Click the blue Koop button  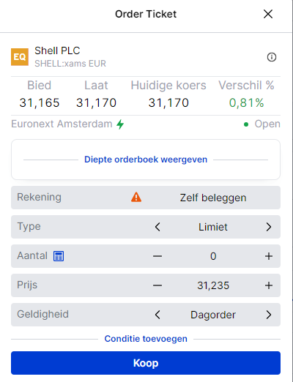point(146,363)
